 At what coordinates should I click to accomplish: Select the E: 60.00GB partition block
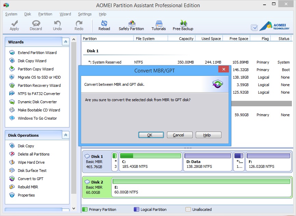point(202,187)
